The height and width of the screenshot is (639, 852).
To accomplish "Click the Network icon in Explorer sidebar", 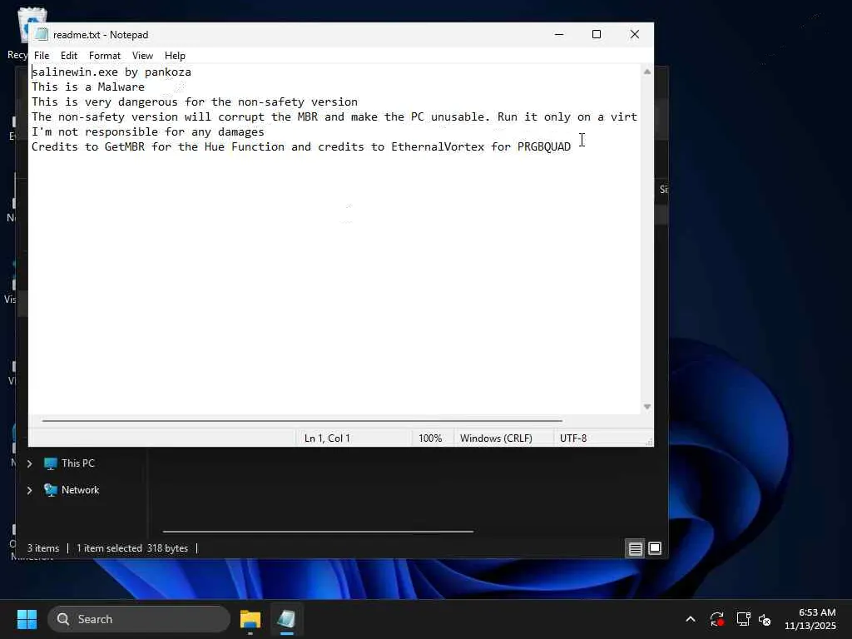I will tap(51, 490).
